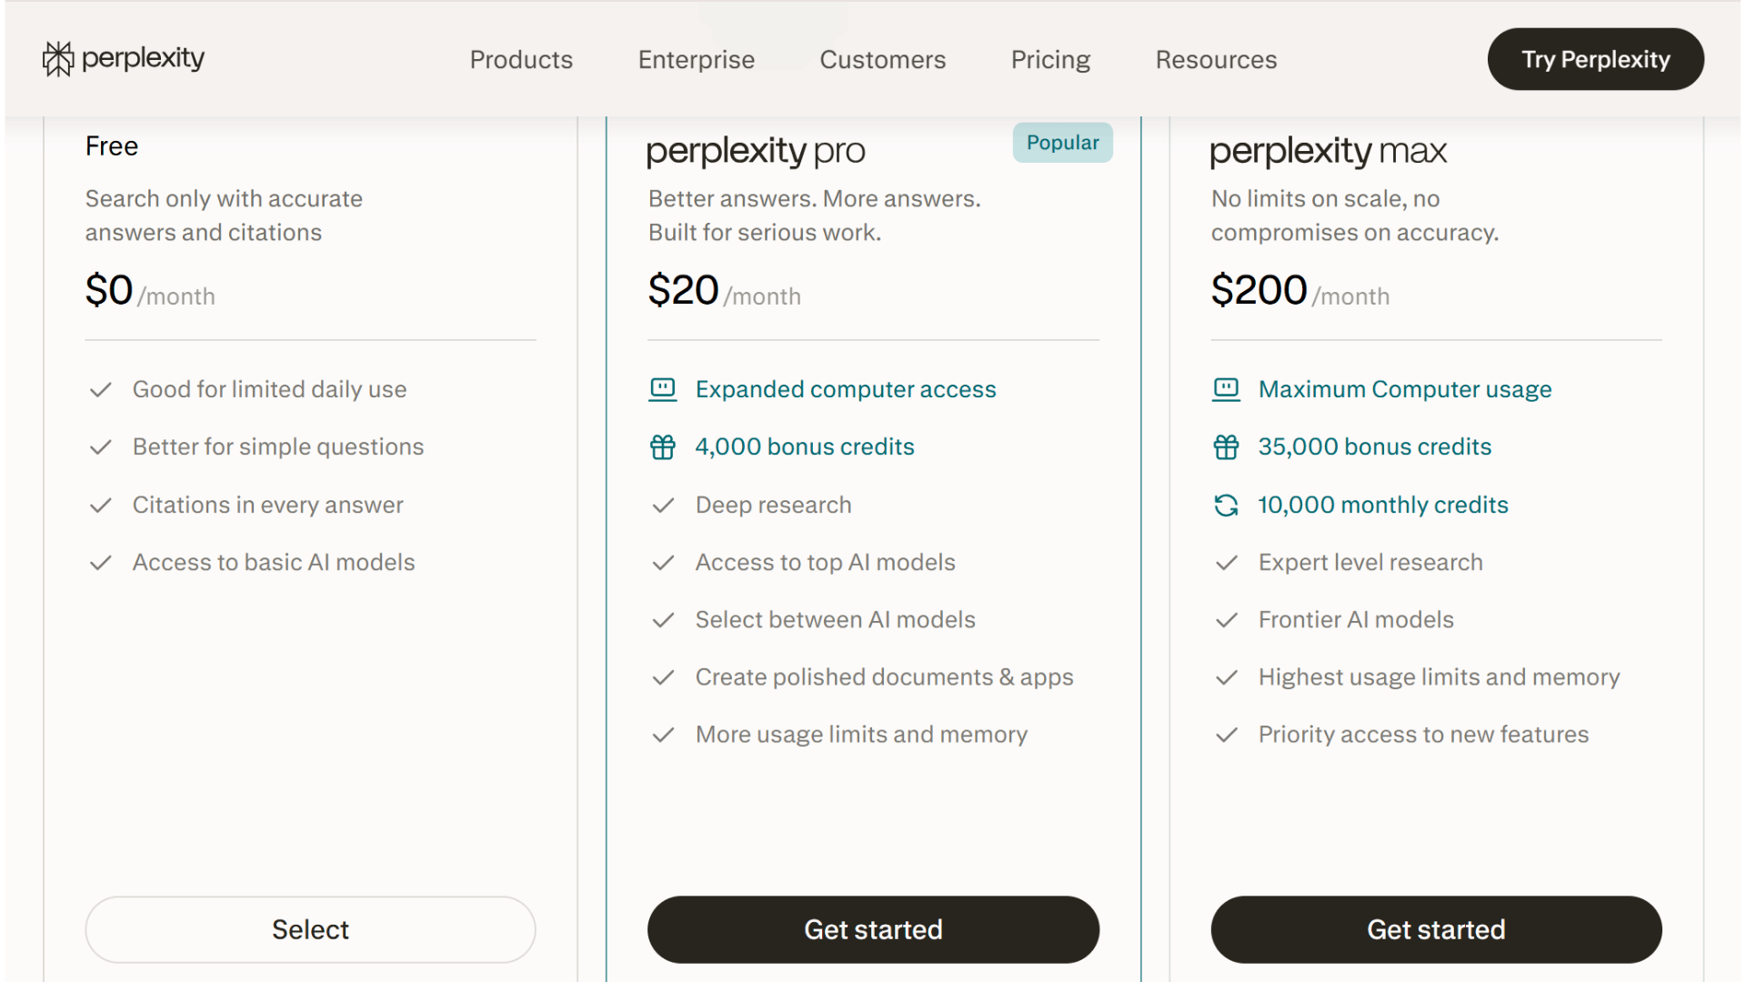Click checkmark next to Frontier AI models
This screenshot has height=982, width=1746.
1226,620
